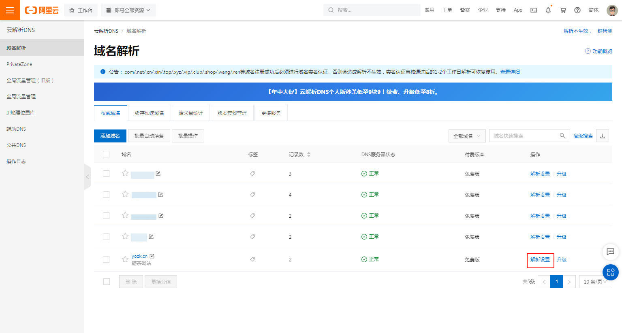
Task: Edit the yozk.cn domain remark via pencil icon
Action: (152, 256)
